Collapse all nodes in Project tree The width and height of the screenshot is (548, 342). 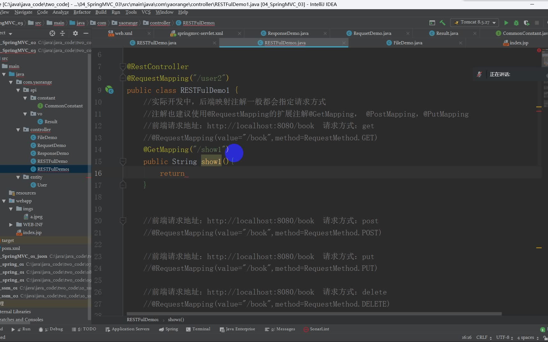63,33
